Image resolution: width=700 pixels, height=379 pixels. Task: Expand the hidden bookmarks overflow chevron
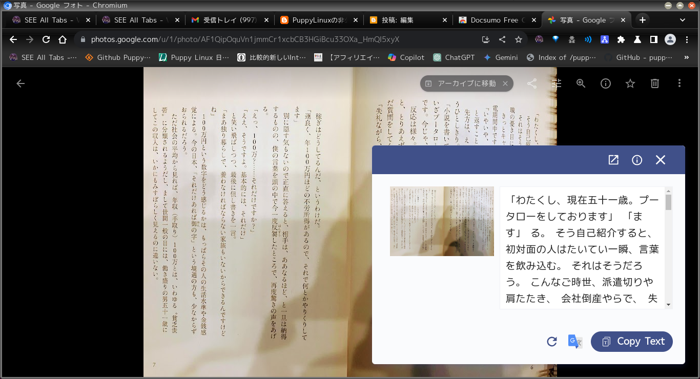pos(687,57)
